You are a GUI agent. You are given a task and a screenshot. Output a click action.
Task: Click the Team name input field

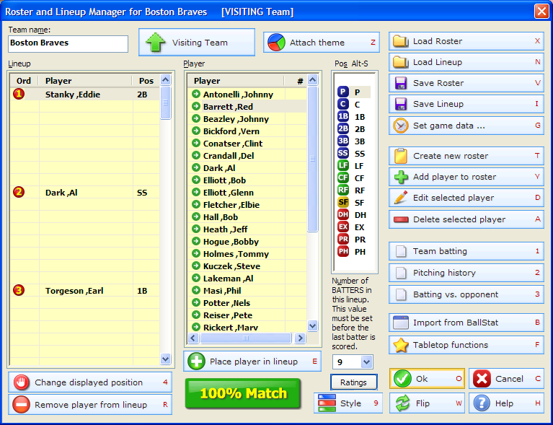[x=68, y=44]
